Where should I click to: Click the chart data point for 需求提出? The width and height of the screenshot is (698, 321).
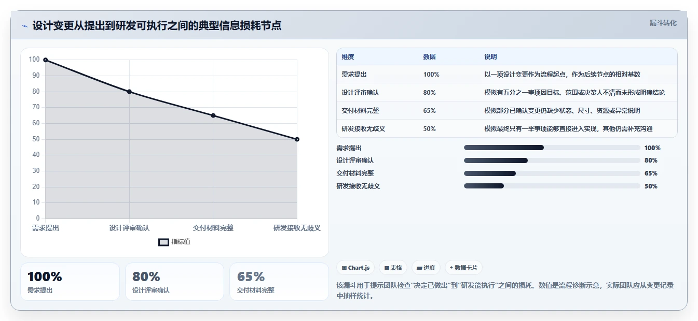coord(46,60)
